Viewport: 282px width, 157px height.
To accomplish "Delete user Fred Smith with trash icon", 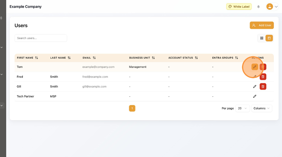I will (x=263, y=77).
